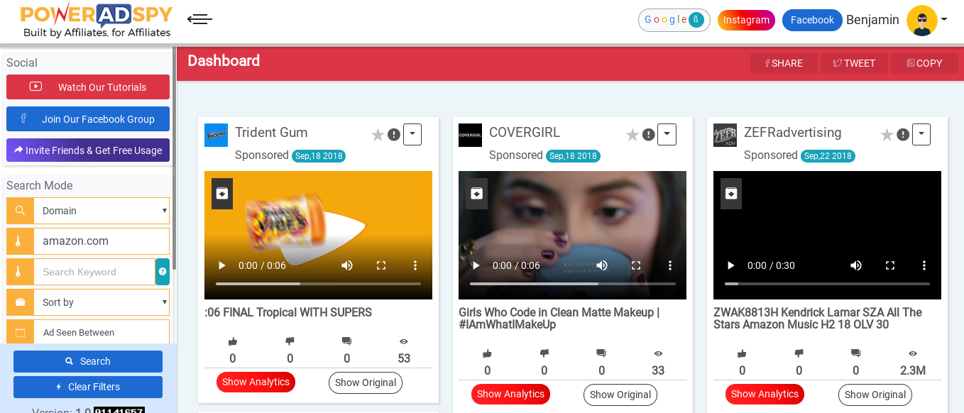The height and width of the screenshot is (413, 964).
Task: Click the PowerAdSpy logo
Action: click(97, 20)
